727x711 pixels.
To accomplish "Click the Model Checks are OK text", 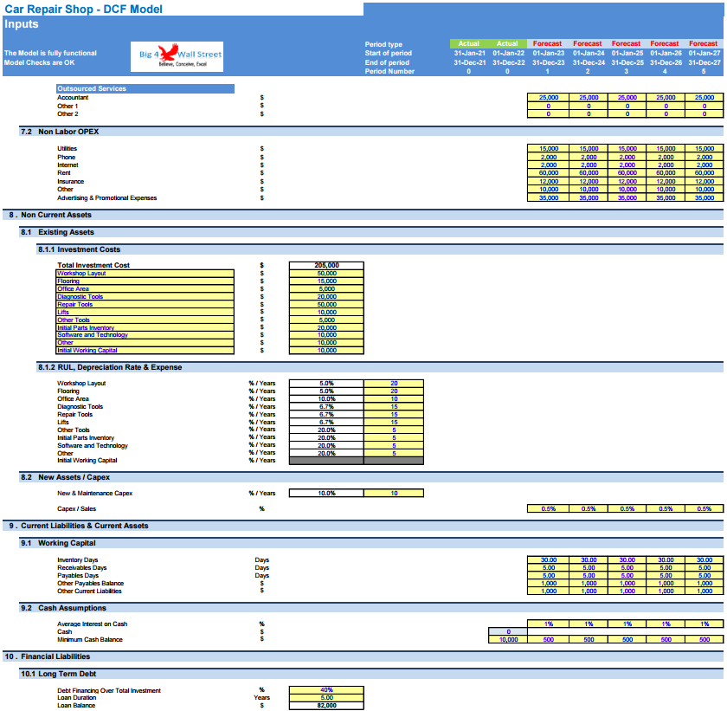I will coord(40,62).
